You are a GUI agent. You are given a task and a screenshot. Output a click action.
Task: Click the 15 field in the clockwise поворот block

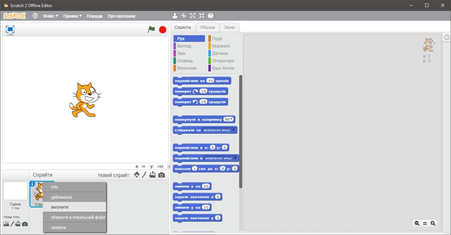[204, 91]
